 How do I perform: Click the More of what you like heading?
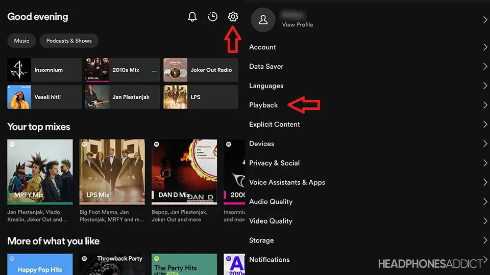[54, 241]
